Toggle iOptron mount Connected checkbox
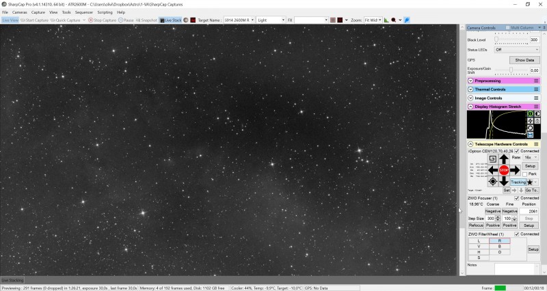This screenshot has width=547, height=291. [517, 151]
